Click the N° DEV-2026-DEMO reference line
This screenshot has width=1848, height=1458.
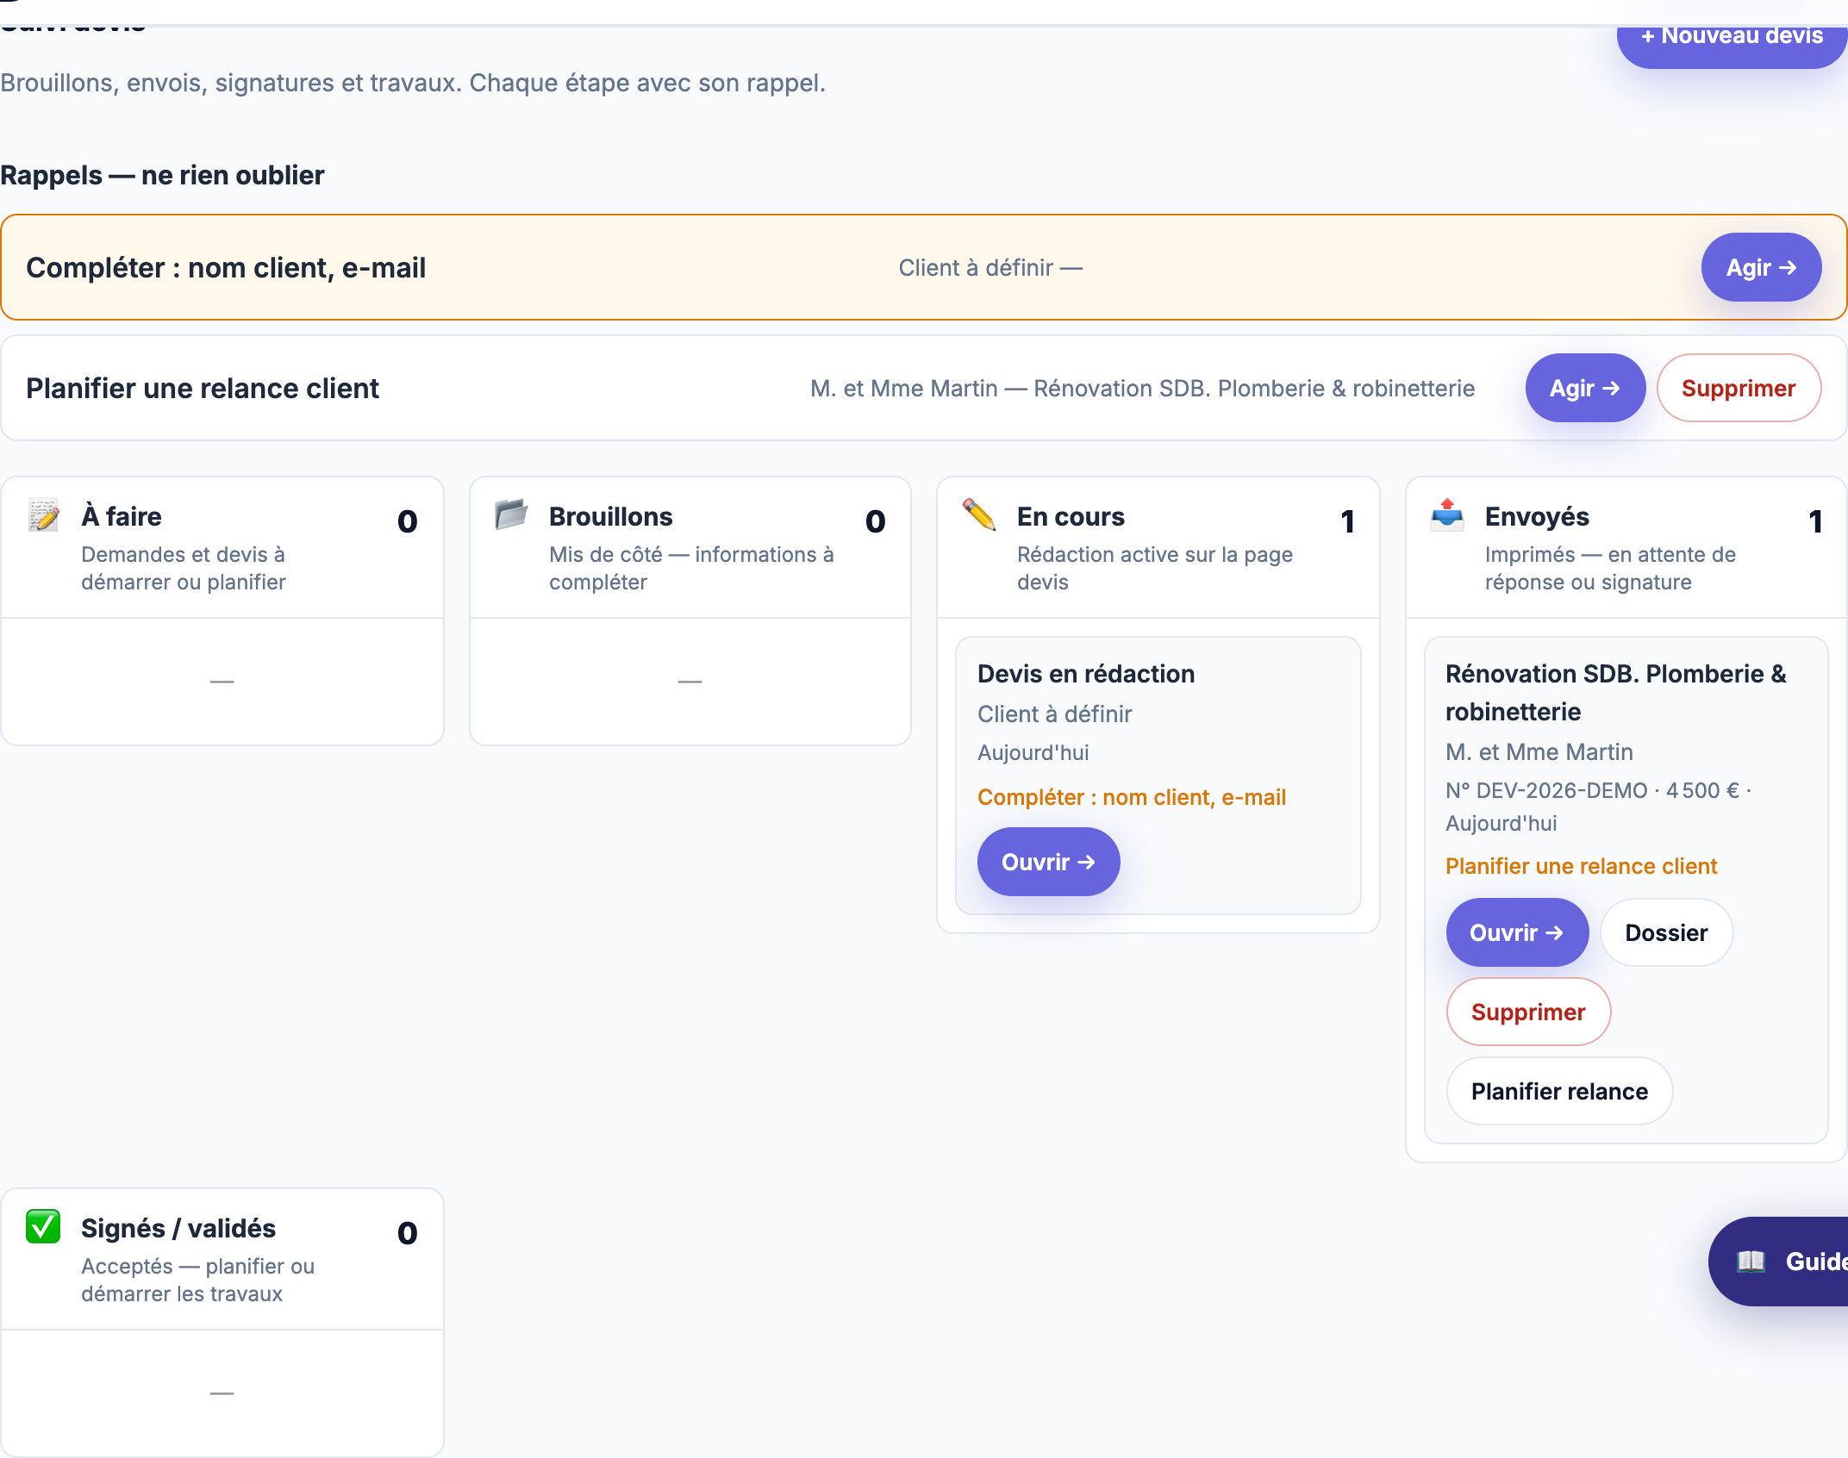point(1599,807)
